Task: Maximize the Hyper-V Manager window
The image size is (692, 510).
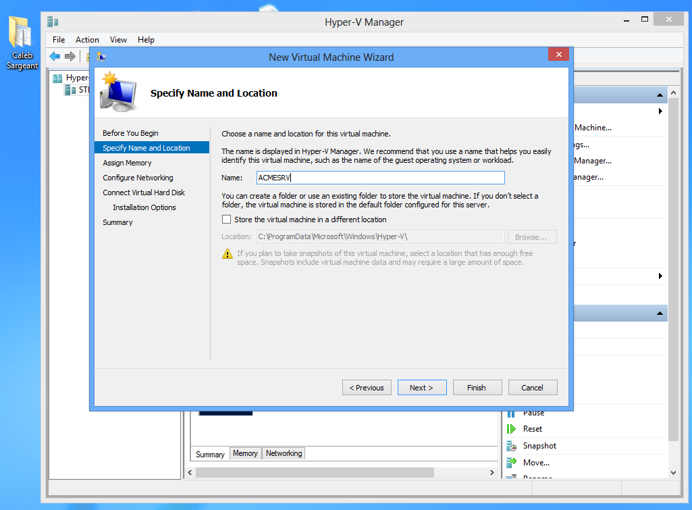Action: 645,20
